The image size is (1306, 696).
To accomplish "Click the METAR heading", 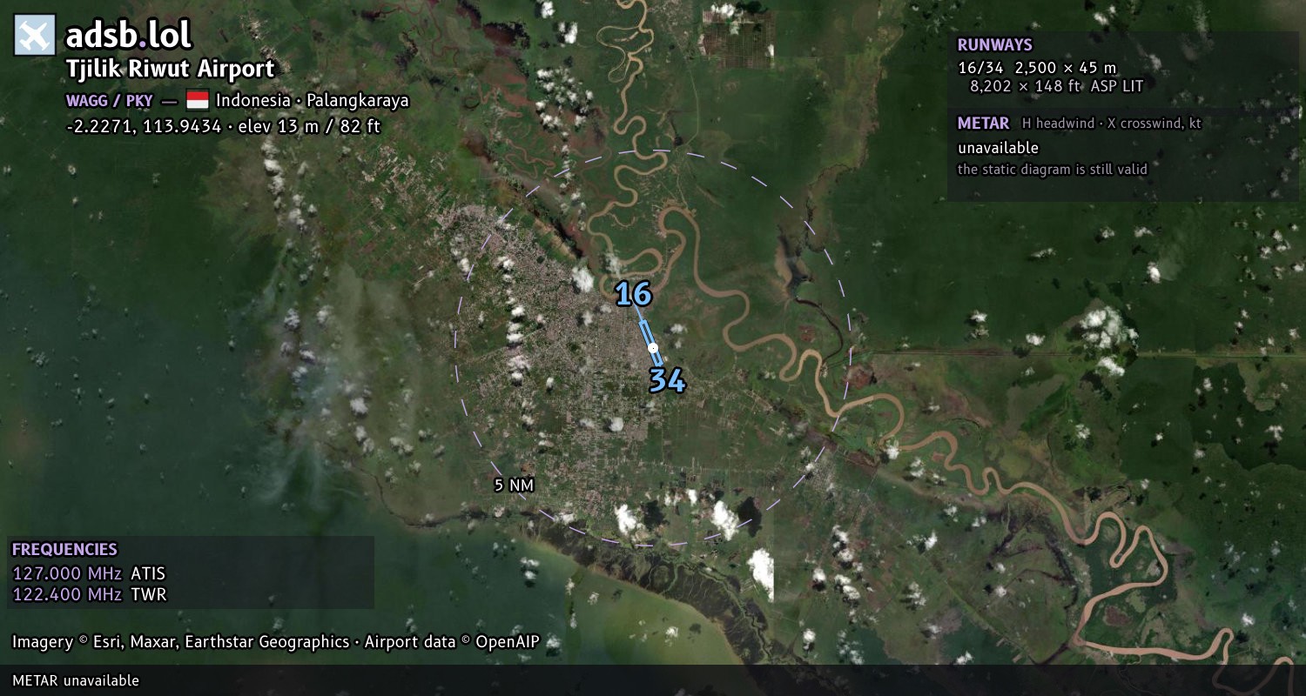I will 984,124.
